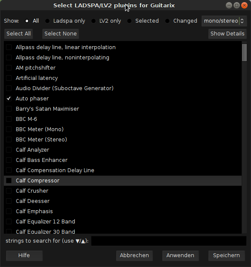This screenshot has height=267, width=251.
Task: Tick the Calf Bass Enhancer checkbox
Action: pos(9,160)
